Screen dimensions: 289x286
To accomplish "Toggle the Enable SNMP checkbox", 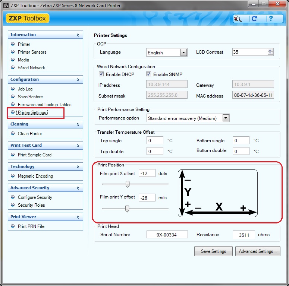I will click(x=149, y=74).
